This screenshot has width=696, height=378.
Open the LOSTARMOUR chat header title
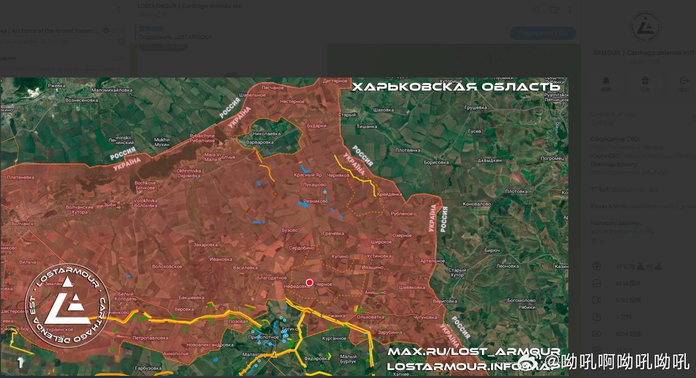[190, 6]
